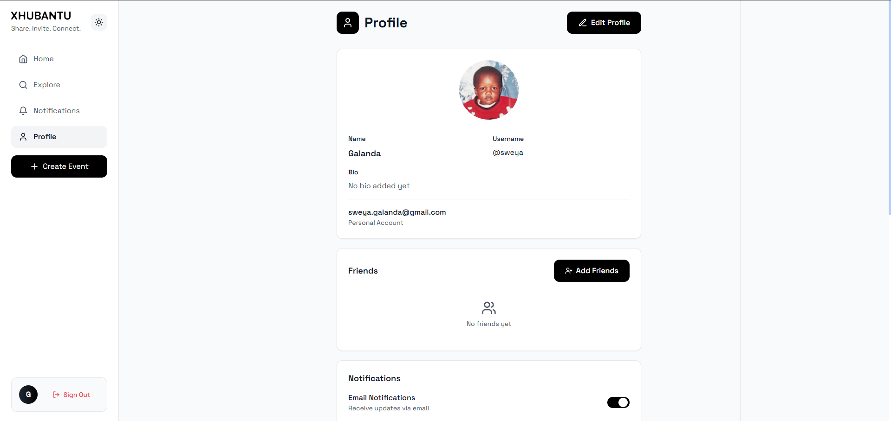This screenshot has height=421, width=891.
Task: Click the page's vertical scrollbar thumb
Action: pyautogui.click(x=889, y=108)
